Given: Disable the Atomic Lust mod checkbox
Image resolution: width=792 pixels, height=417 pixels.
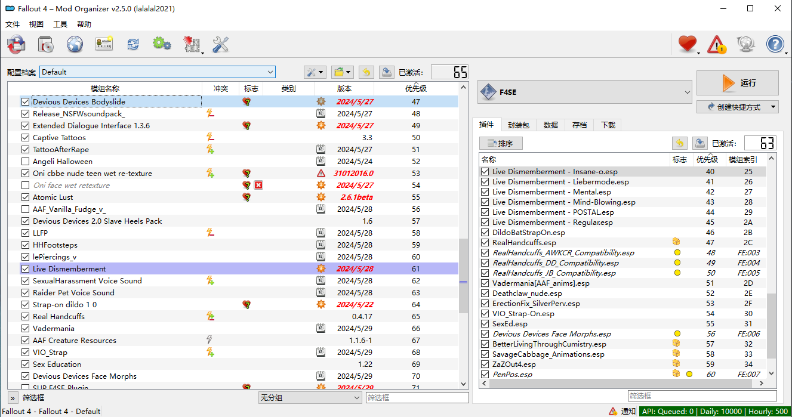Looking at the screenshot, I should click(x=25, y=197).
